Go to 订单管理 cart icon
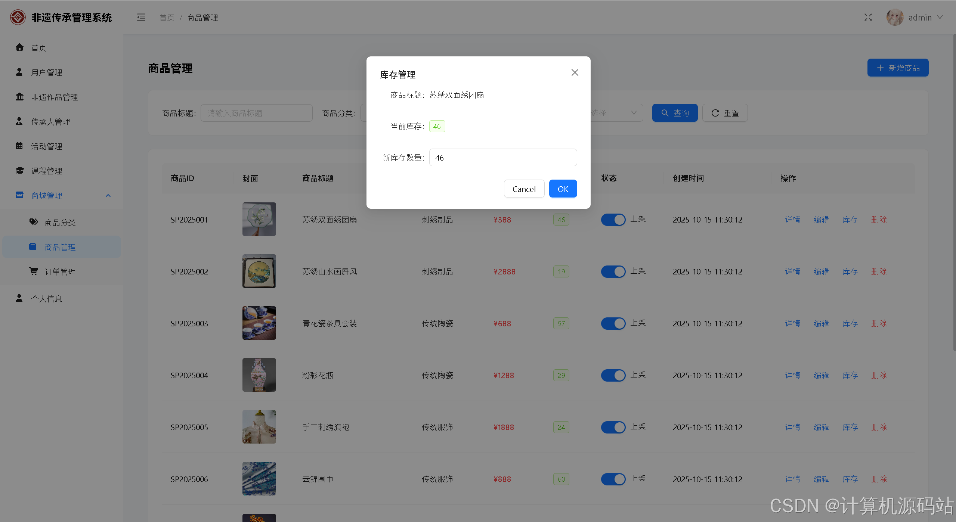Image resolution: width=956 pixels, height=522 pixels. point(33,271)
